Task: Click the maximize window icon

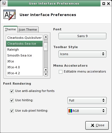Action: [x=104, y=4]
